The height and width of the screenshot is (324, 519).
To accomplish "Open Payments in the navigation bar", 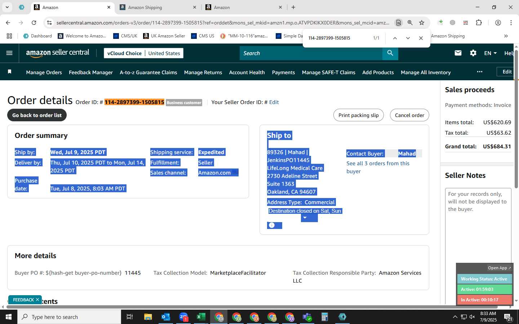I will click(x=283, y=72).
